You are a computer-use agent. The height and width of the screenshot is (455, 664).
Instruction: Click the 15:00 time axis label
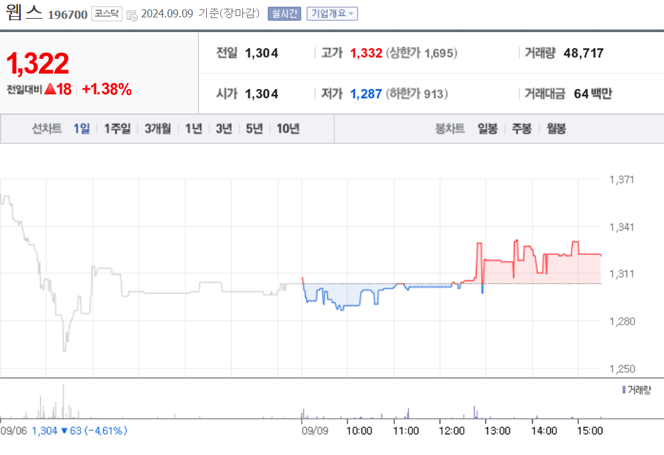(590, 431)
